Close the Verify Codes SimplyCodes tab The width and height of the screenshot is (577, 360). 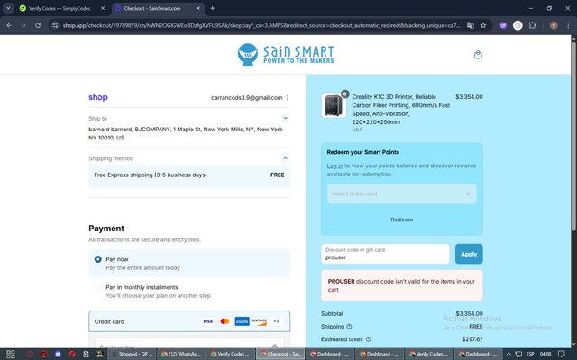click(103, 8)
